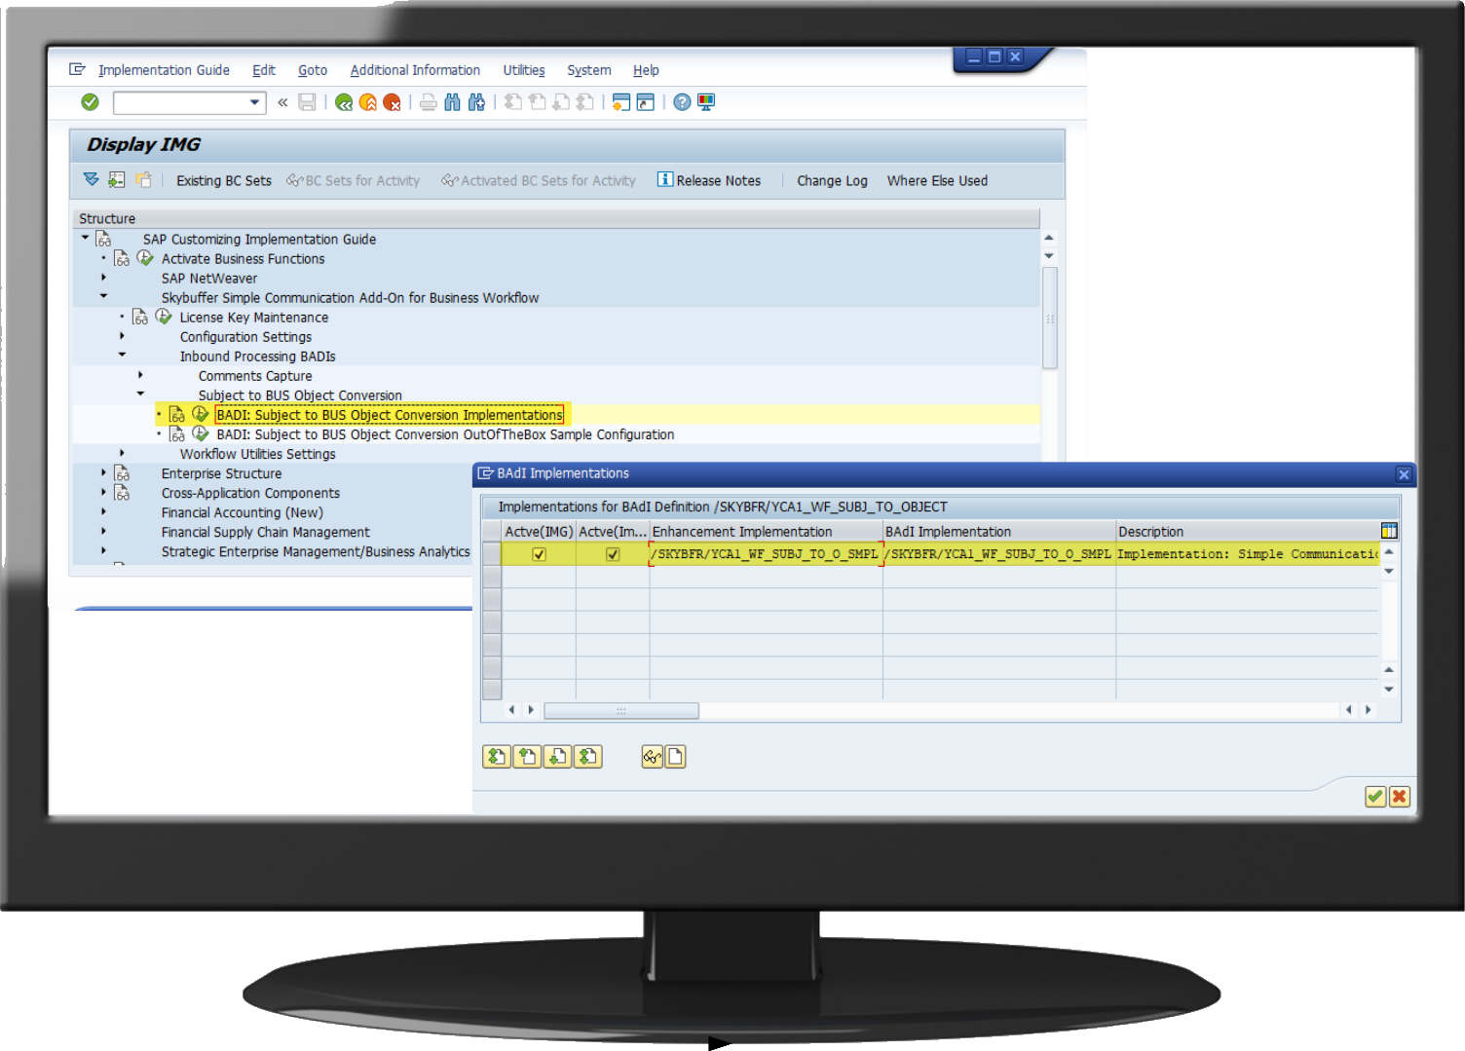Collapse the Inbound Processing BADIs node
The image size is (1465, 1051).
pyautogui.click(x=122, y=355)
